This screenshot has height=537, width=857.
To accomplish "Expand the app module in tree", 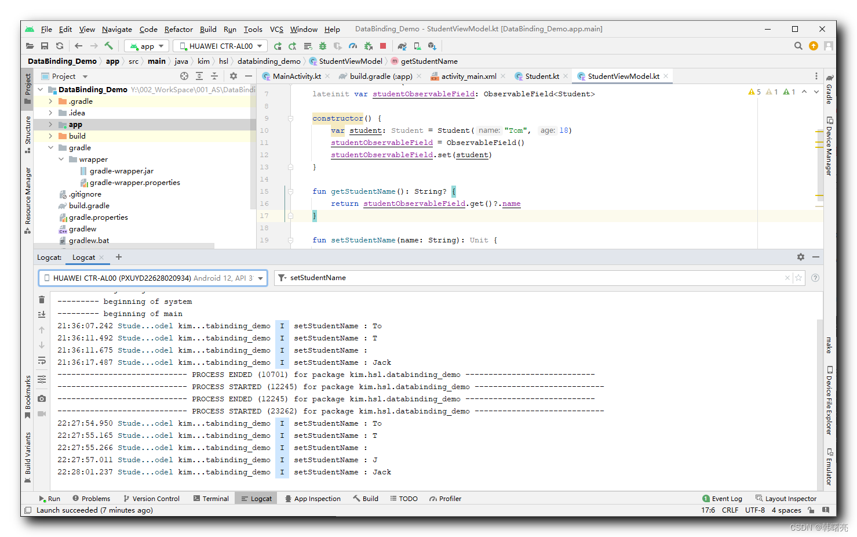I will coord(50,124).
